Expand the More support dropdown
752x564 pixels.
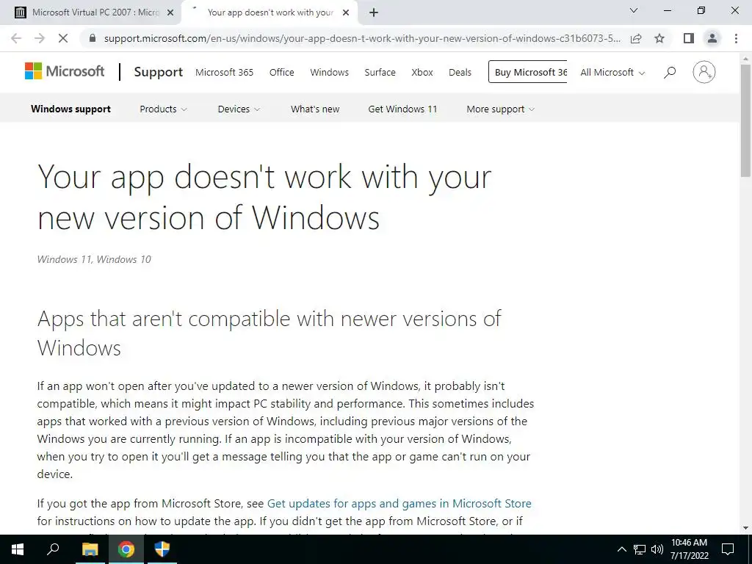click(500, 109)
